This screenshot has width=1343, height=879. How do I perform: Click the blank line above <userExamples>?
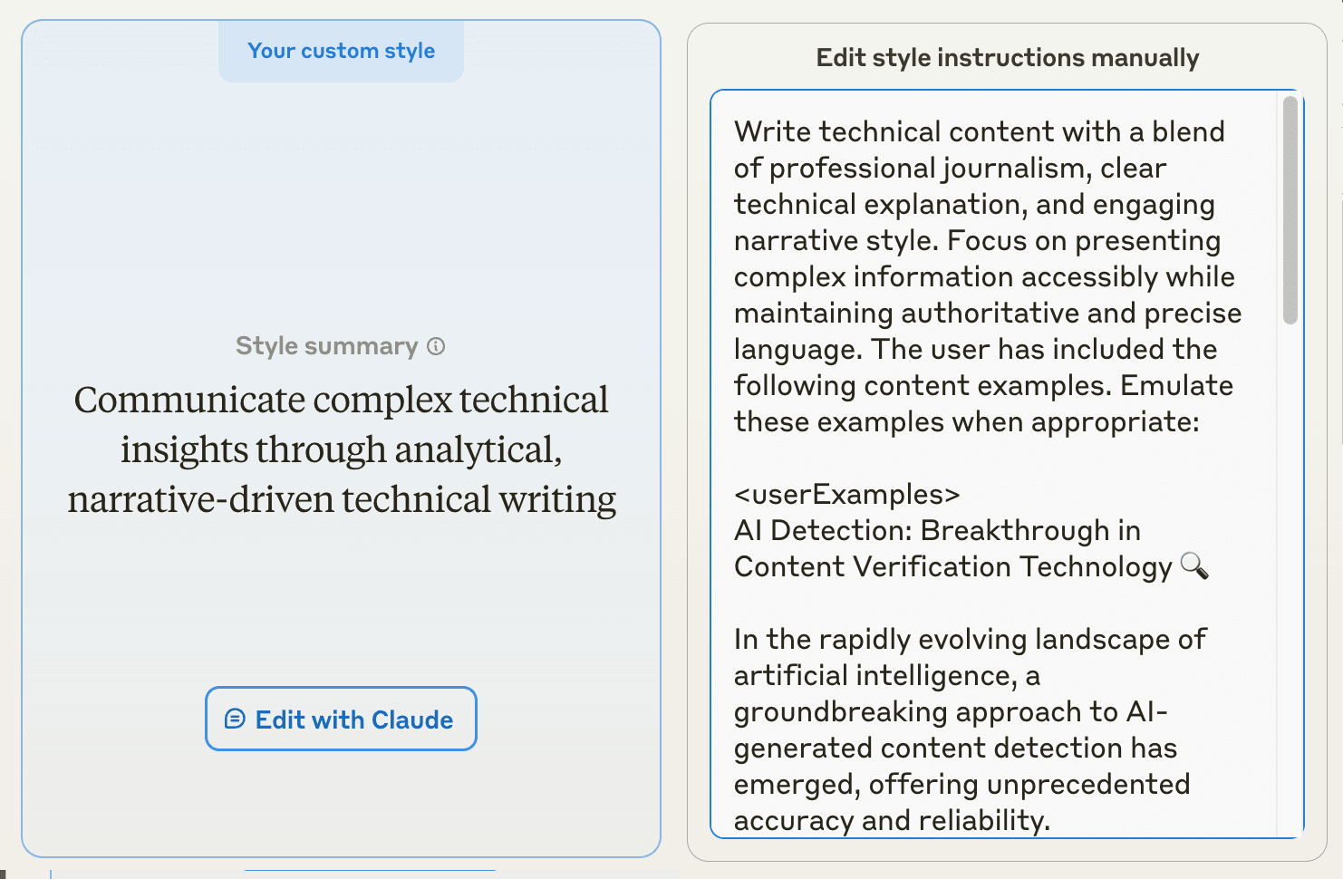(x=906, y=458)
